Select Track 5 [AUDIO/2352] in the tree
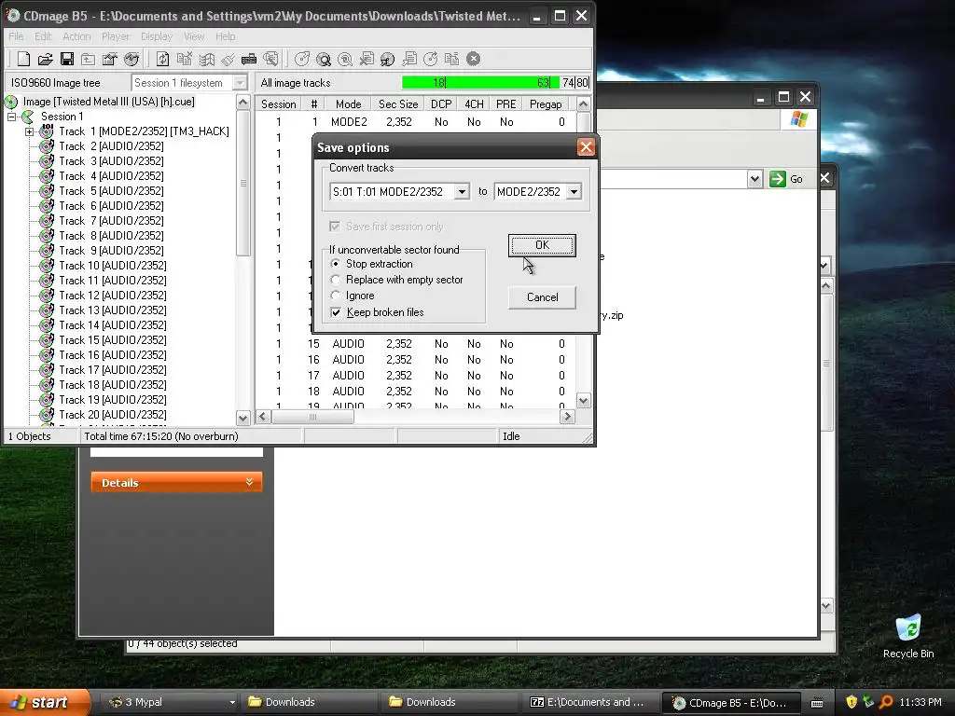The height and width of the screenshot is (716, 955). coord(112,190)
